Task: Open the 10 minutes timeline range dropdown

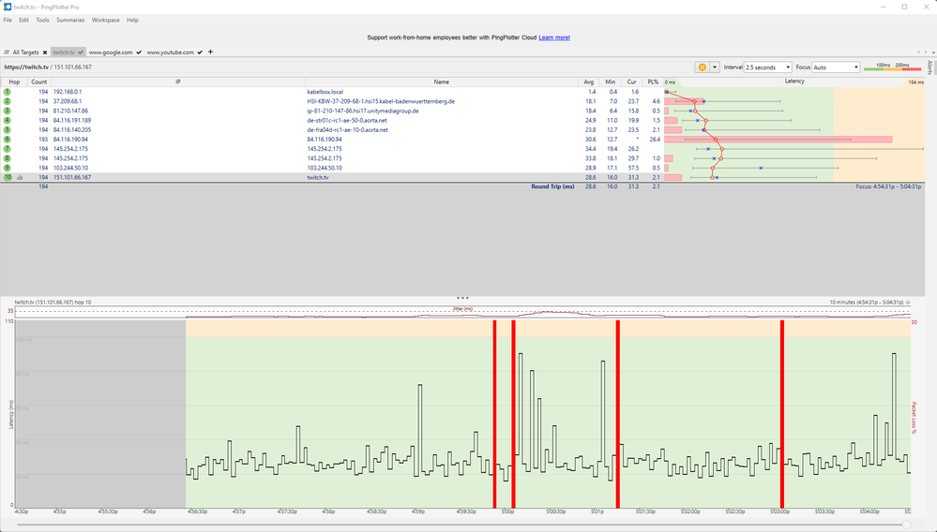Action: coord(908,303)
